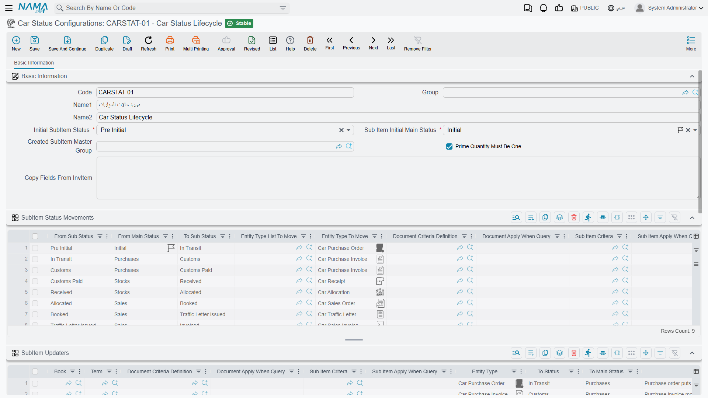The image size is (708, 398).
Task: Print the record
Action: pyautogui.click(x=170, y=43)
